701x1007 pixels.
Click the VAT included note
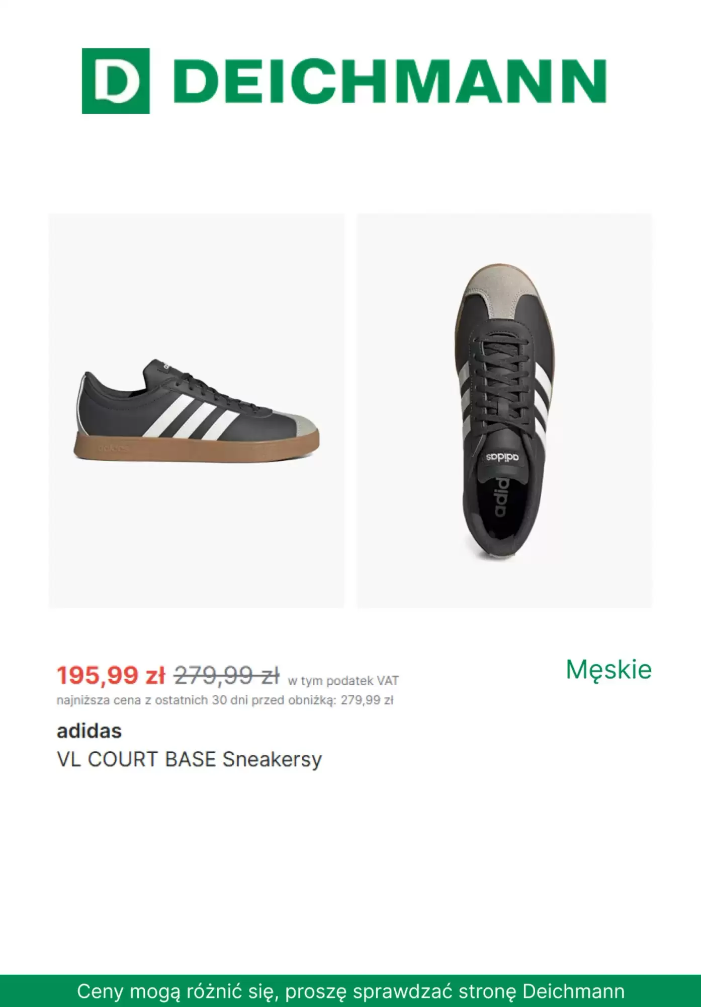(x=343, y=681)
